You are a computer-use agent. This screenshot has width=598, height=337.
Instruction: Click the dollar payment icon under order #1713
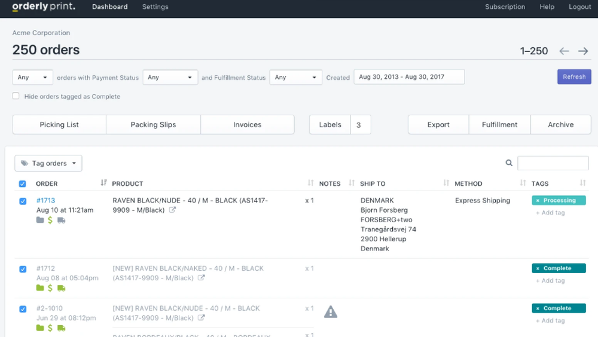pos(50,220)
